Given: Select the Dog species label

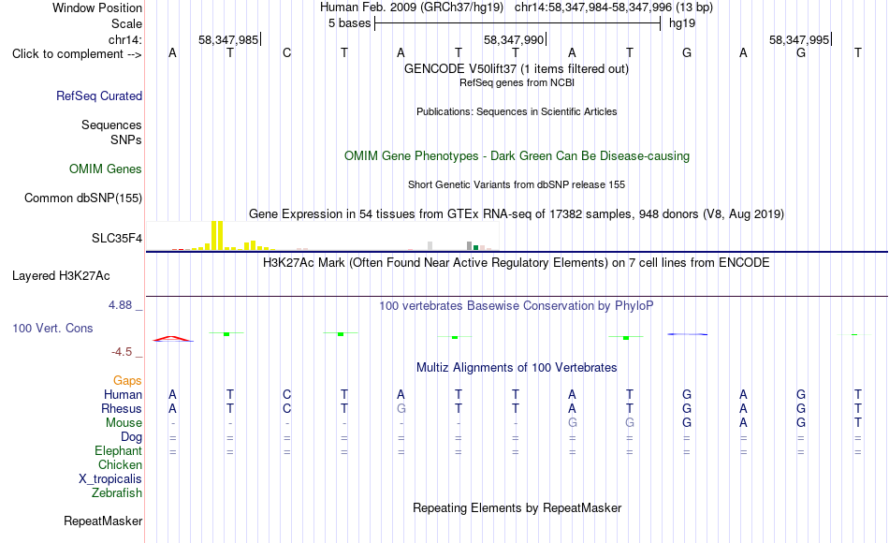Looking at the screenshot, I should coord(131,437).
